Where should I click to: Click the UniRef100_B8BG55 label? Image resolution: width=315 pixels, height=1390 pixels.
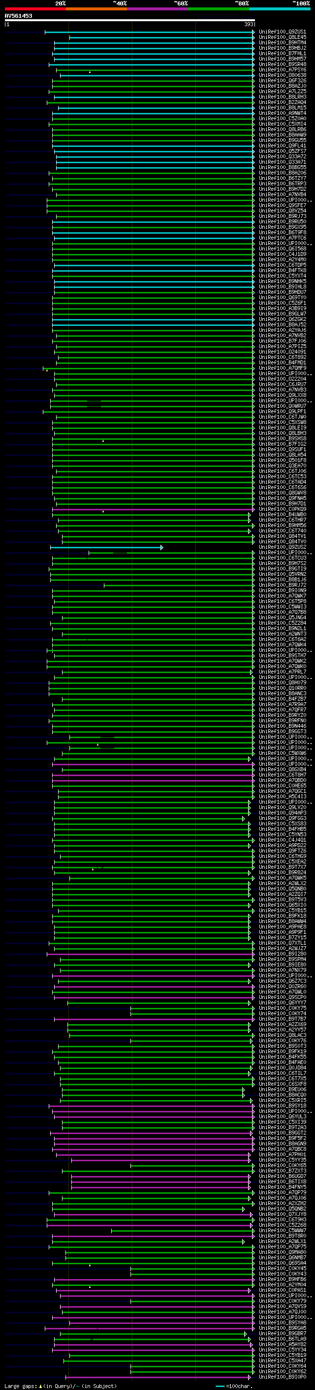click(x=282, y=168)
